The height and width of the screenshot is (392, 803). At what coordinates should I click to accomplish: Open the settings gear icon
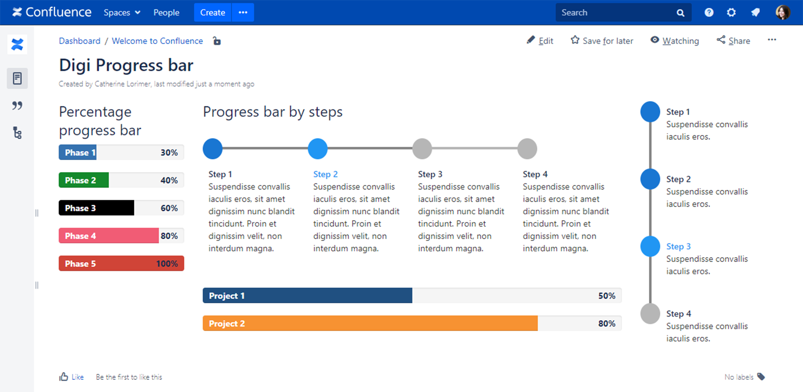[x=731, y=13]
